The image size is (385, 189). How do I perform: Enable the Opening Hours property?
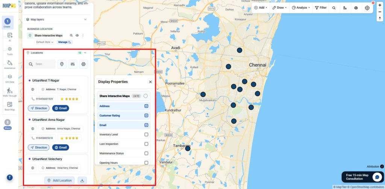click(x=146, y=162)
